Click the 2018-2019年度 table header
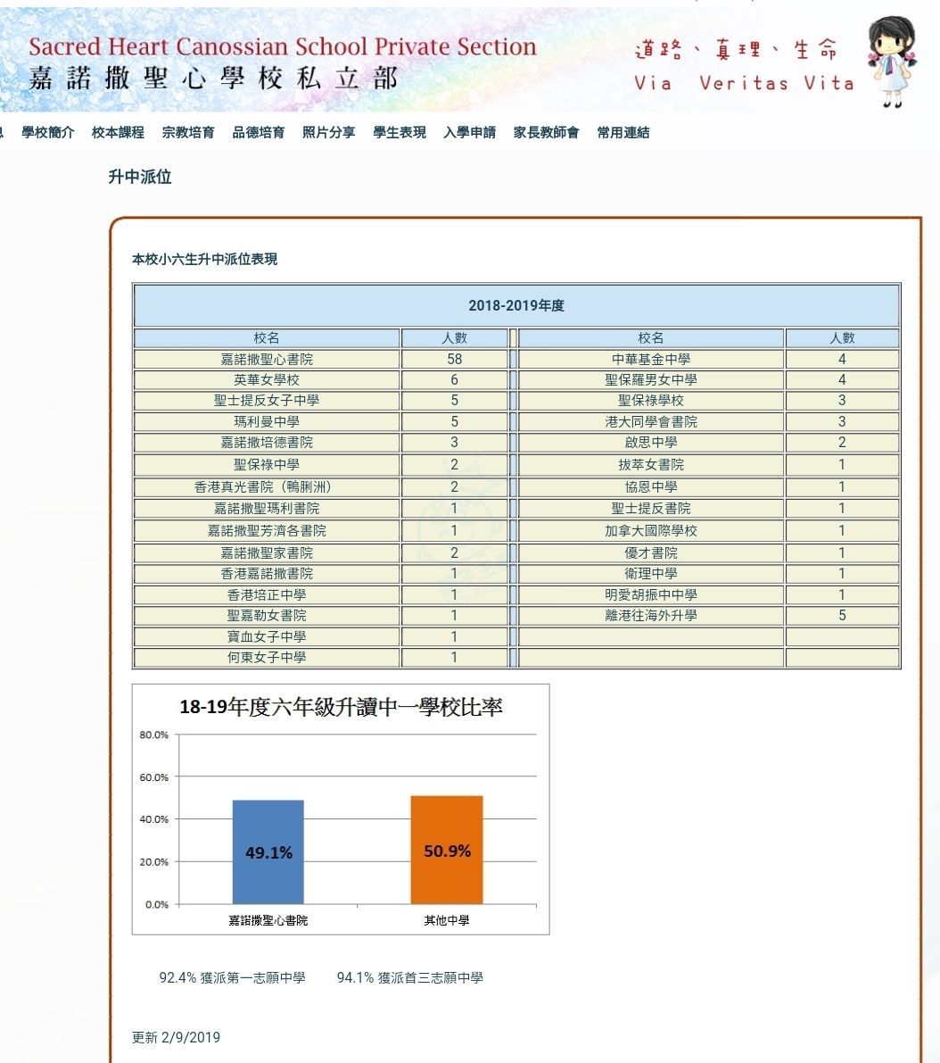 (x=516, y=305)
